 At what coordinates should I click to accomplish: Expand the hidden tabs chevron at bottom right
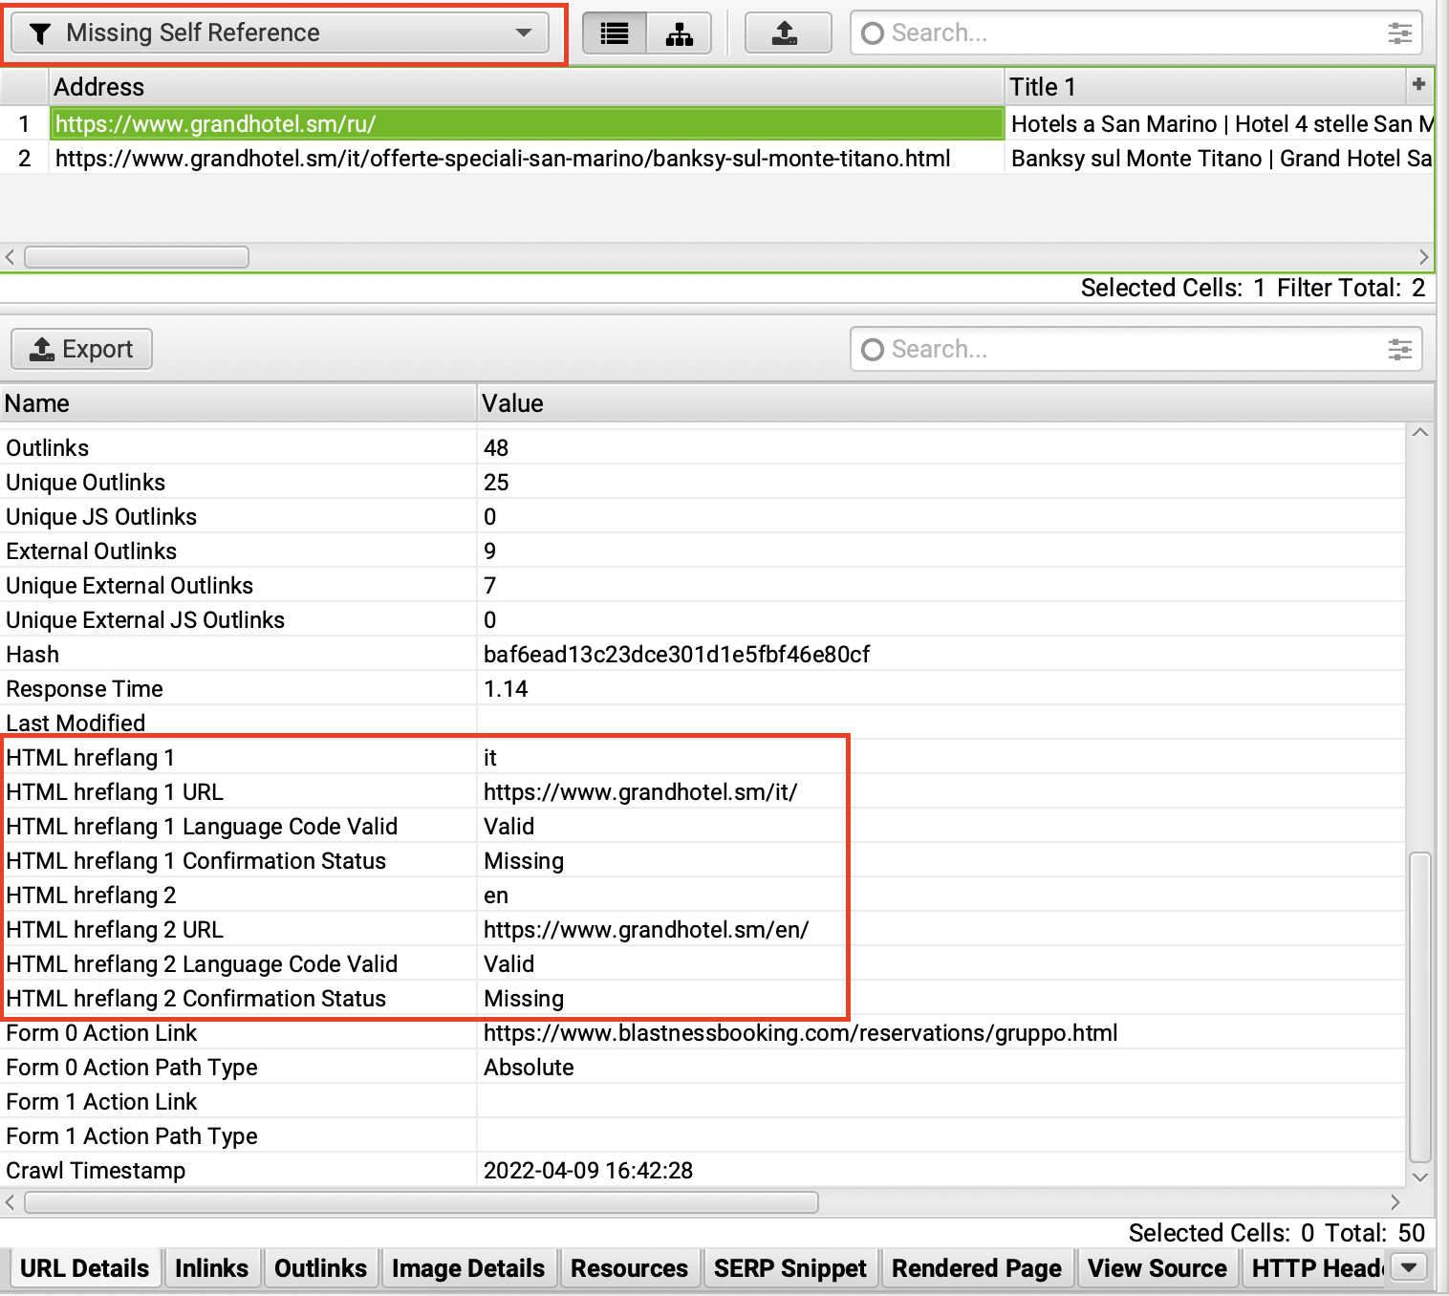pyautogui.click(x=1408, y=1267)
